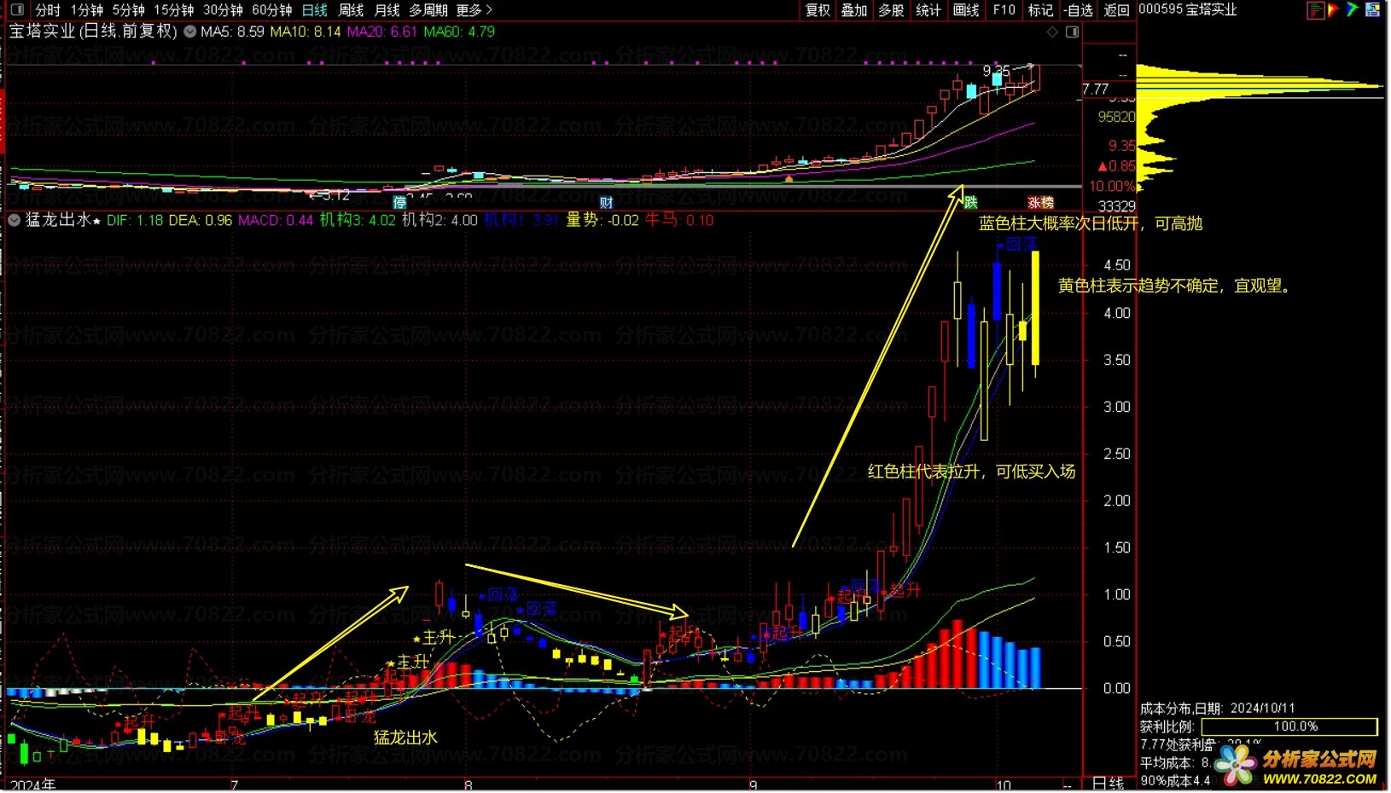Click the 返回 back button
Image resolution: width=1391 pixels, height=793 pixels.
1116,10
